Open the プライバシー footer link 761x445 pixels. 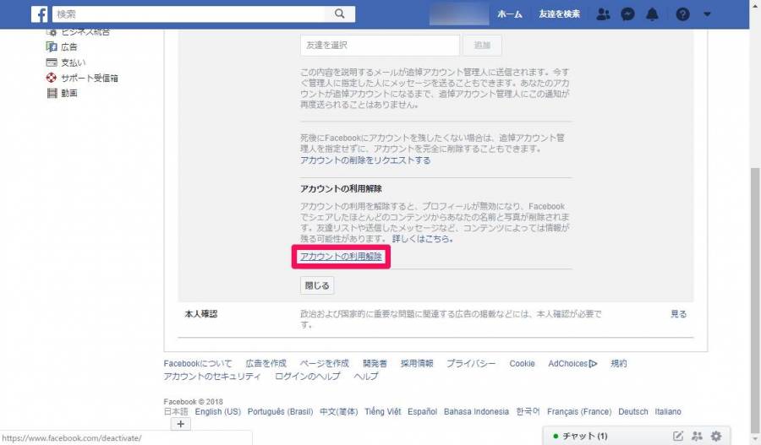coord(471,364)
